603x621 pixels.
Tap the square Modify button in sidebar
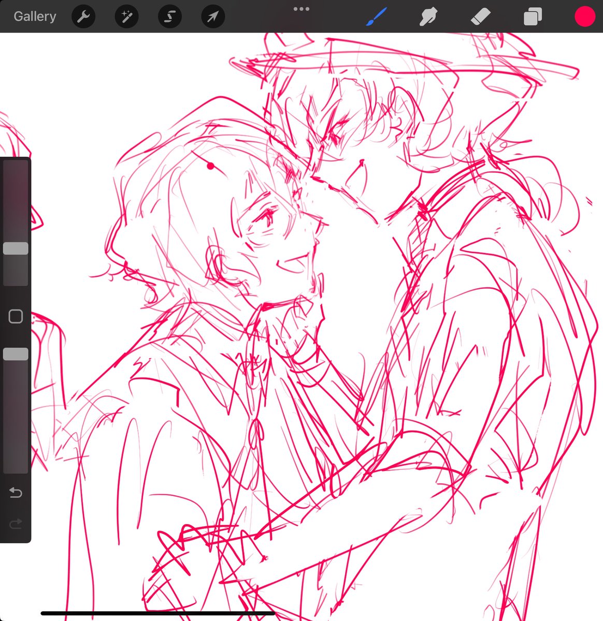pyautogui.click(x=16, y=316)
